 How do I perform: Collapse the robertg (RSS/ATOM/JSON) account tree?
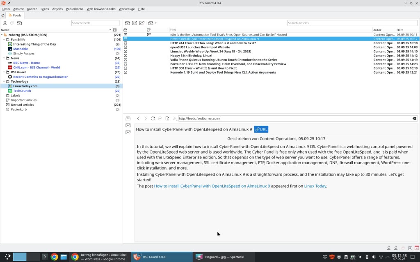click(2, 35)
